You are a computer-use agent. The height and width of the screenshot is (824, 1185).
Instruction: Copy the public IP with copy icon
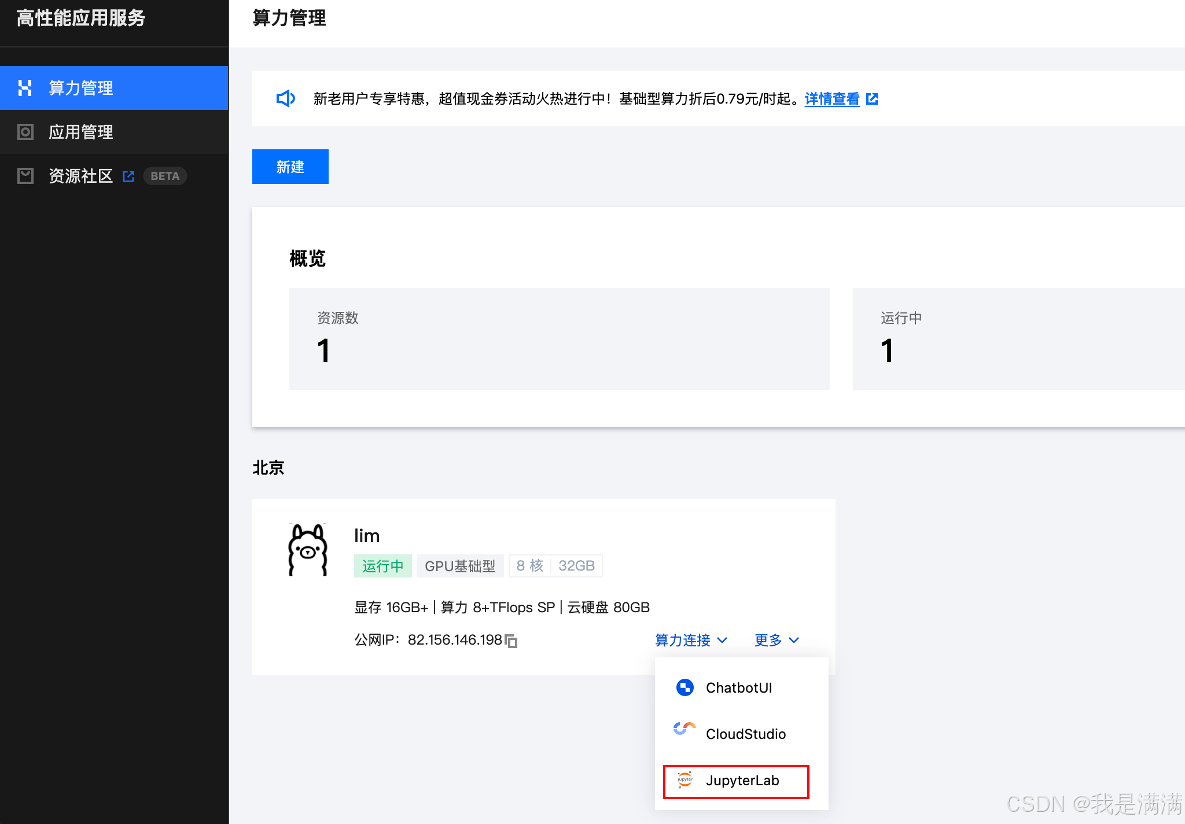[511, 641]
